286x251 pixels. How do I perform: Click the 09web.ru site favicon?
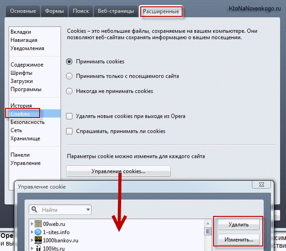[38, 224]
